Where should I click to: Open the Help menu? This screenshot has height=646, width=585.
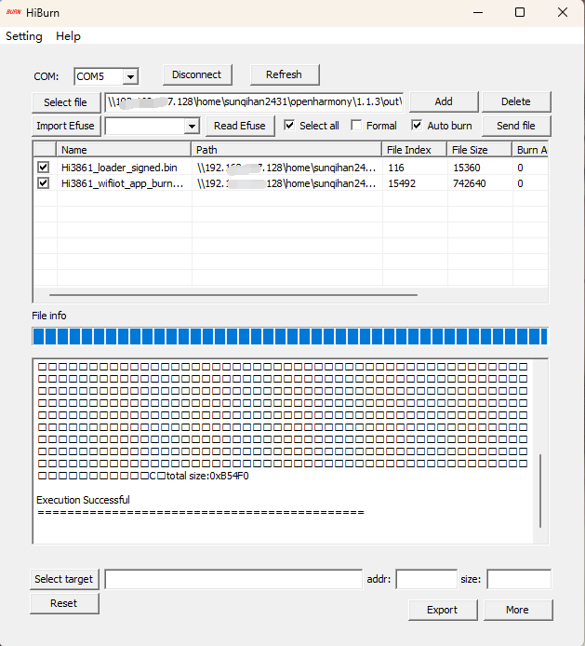[x=68, y=36]
